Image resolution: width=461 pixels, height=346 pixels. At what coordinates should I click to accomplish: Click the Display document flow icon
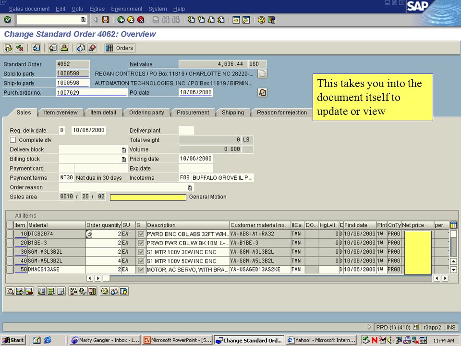point(8,48)
